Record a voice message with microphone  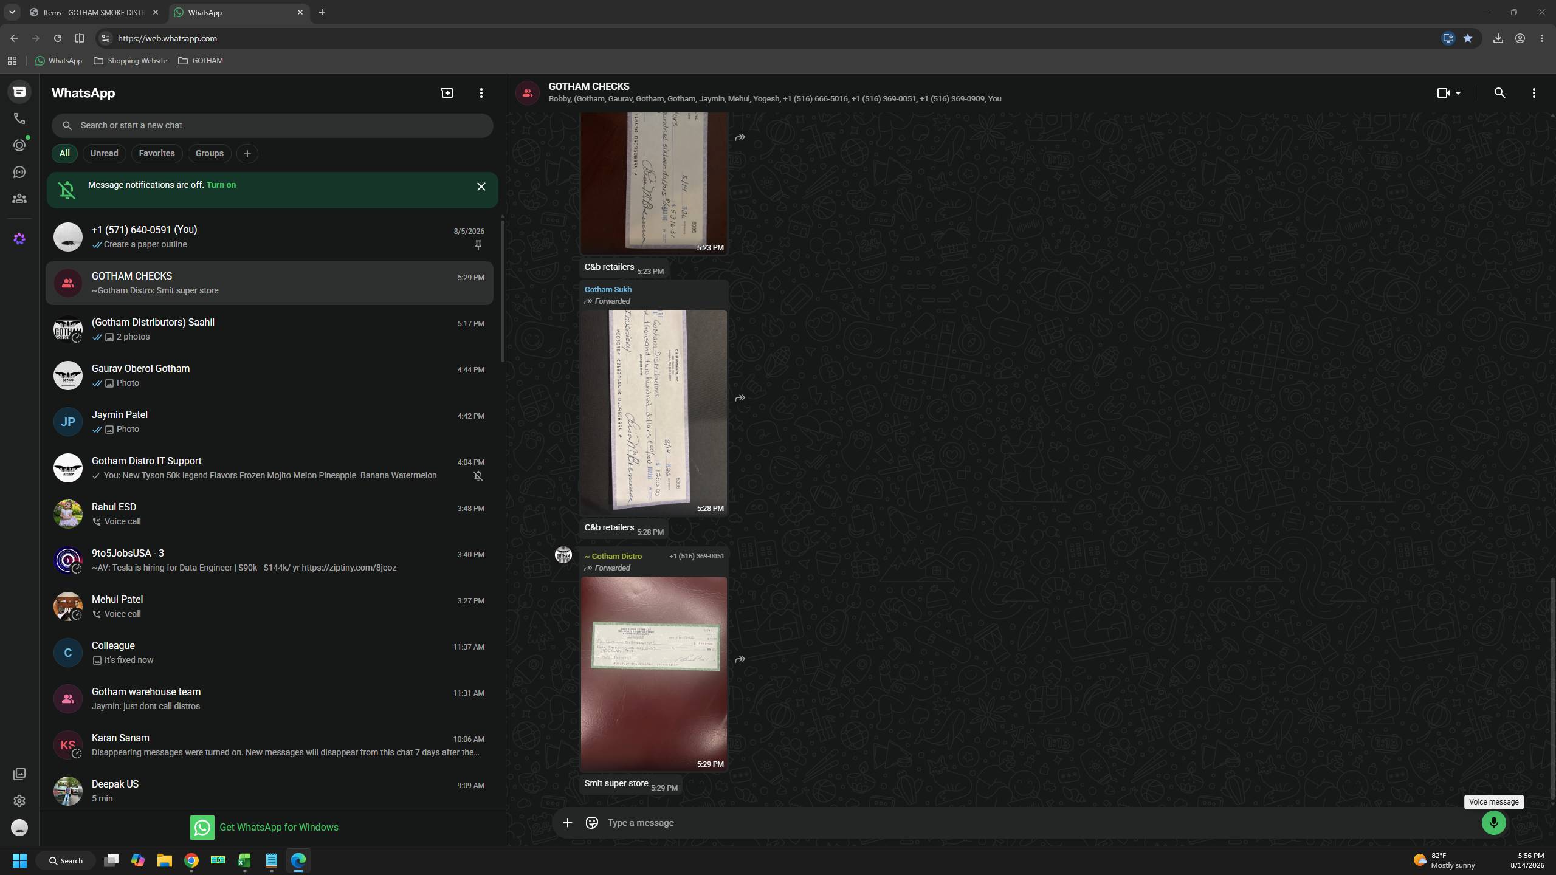point(1493,823)
